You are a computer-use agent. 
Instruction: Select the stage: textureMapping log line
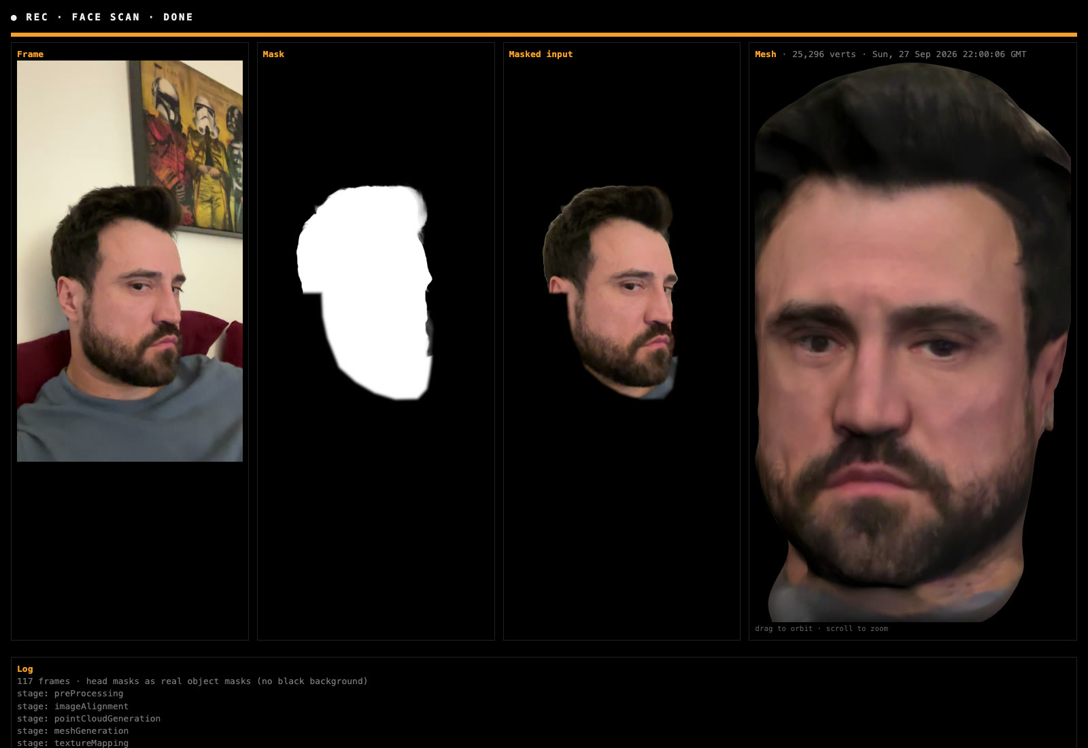(73, 743)
